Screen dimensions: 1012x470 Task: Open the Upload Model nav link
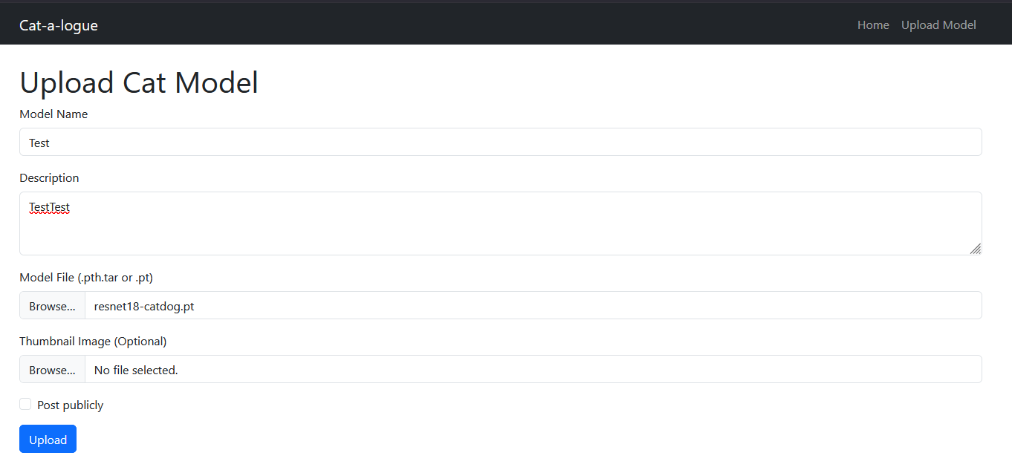(938, 25)
